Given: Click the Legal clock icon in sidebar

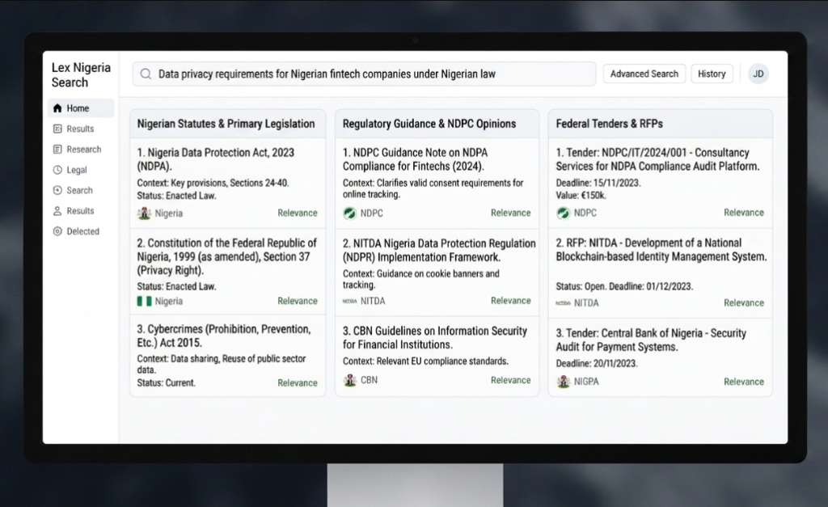Looking at the screenshot, I should [57, 170].
